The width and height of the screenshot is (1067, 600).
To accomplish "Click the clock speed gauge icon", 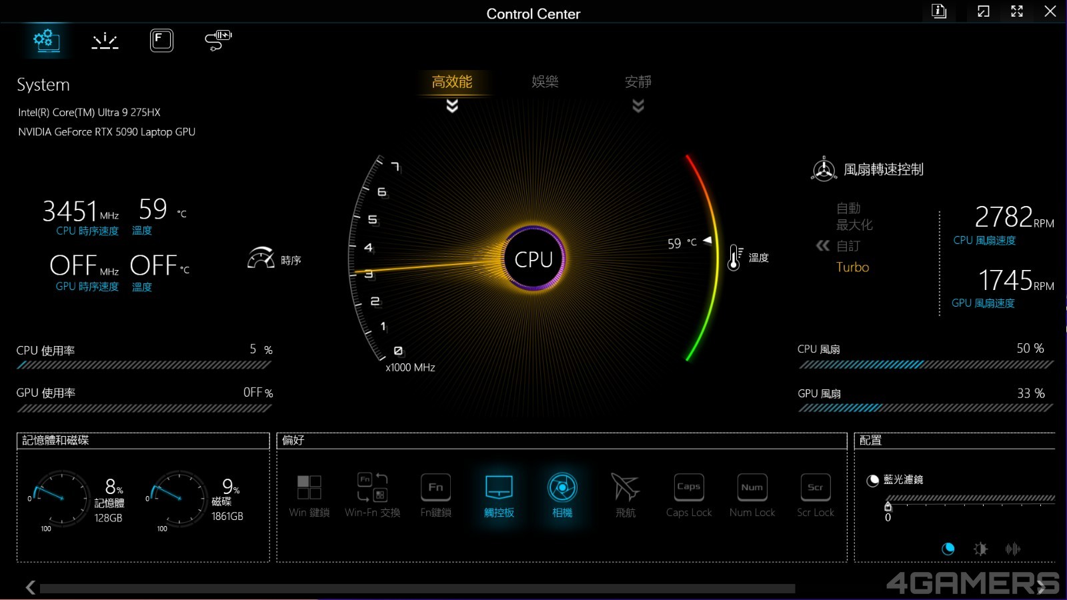I will click(261, 259).
